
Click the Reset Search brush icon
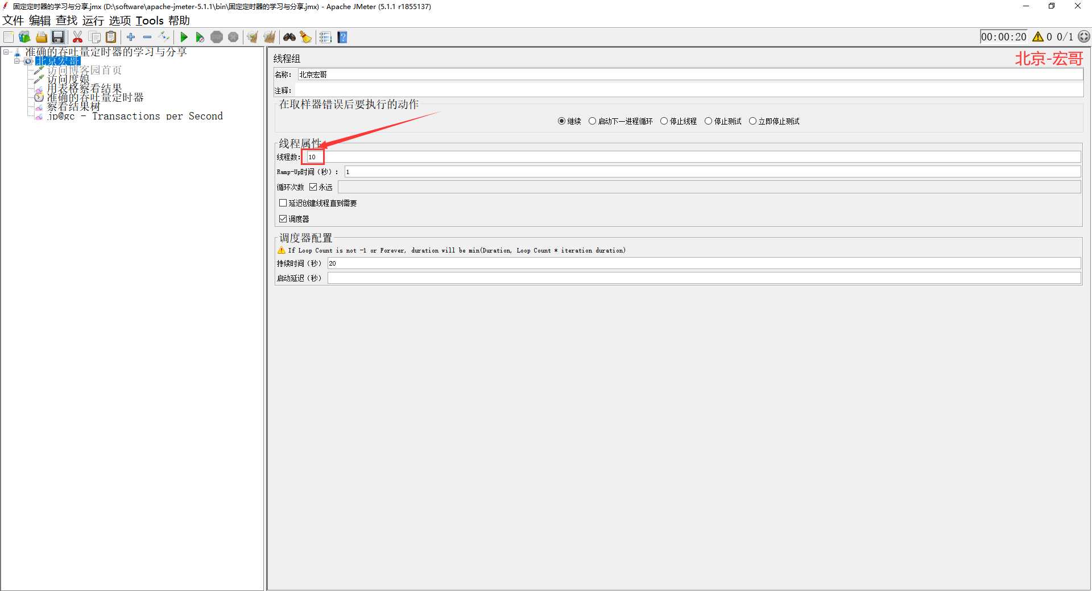[306, 37]
